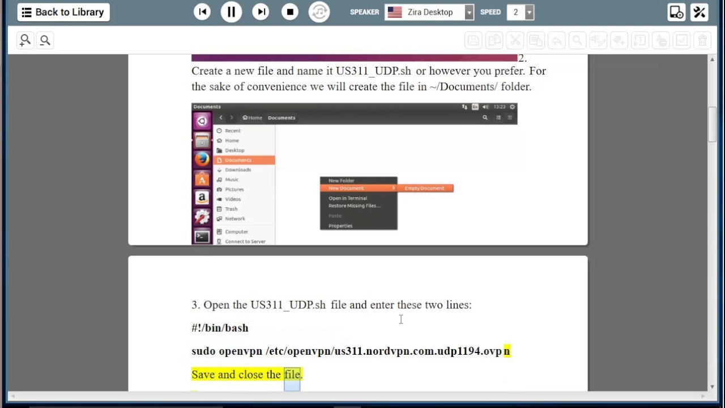Click the line '#!/bin/bash'
Screen dimensions: 725x408
(x=220, y=328)
